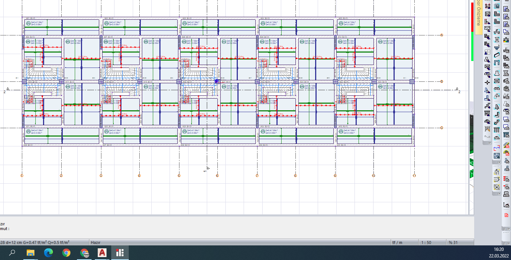Click the hatched grid pattern icon
This screenshot has width=511, height=260.
coord(497,156)
